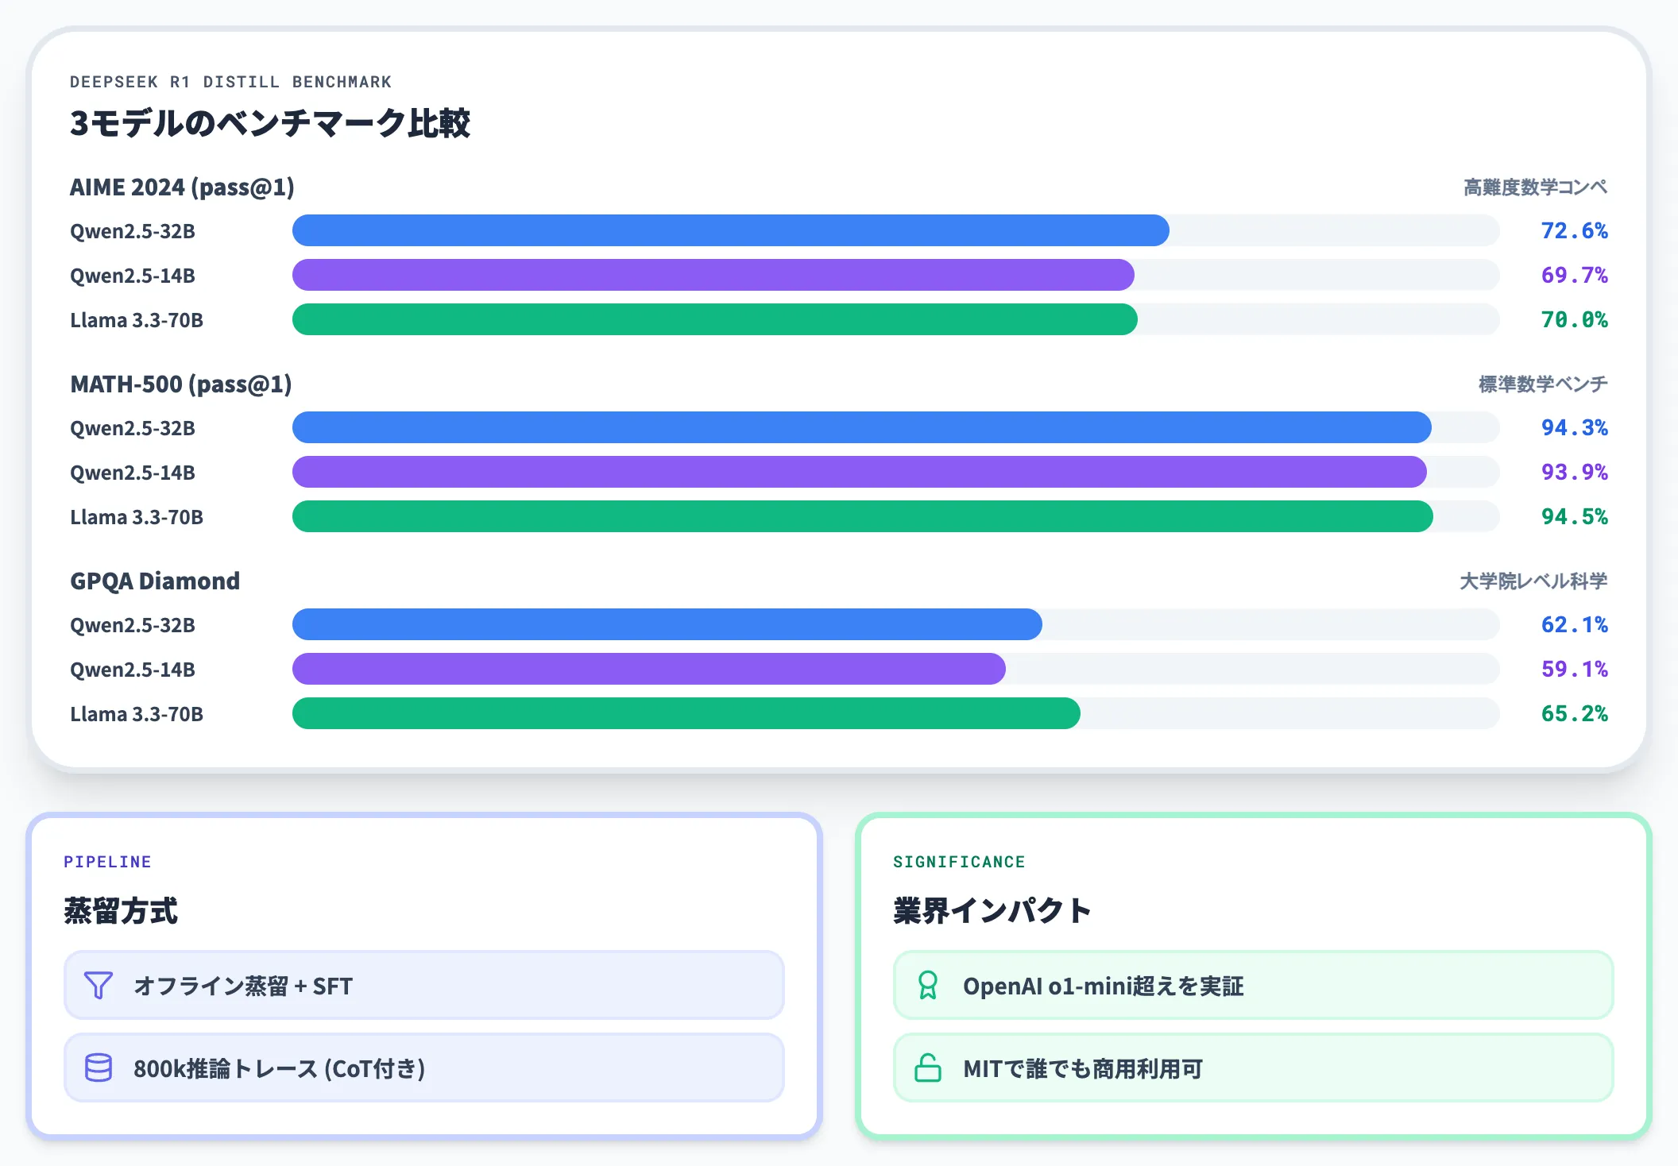Click the SIGNIFICANCE label
Image resolution: width=1678 pixels, height=1166 pixels.
pos(959,862)
